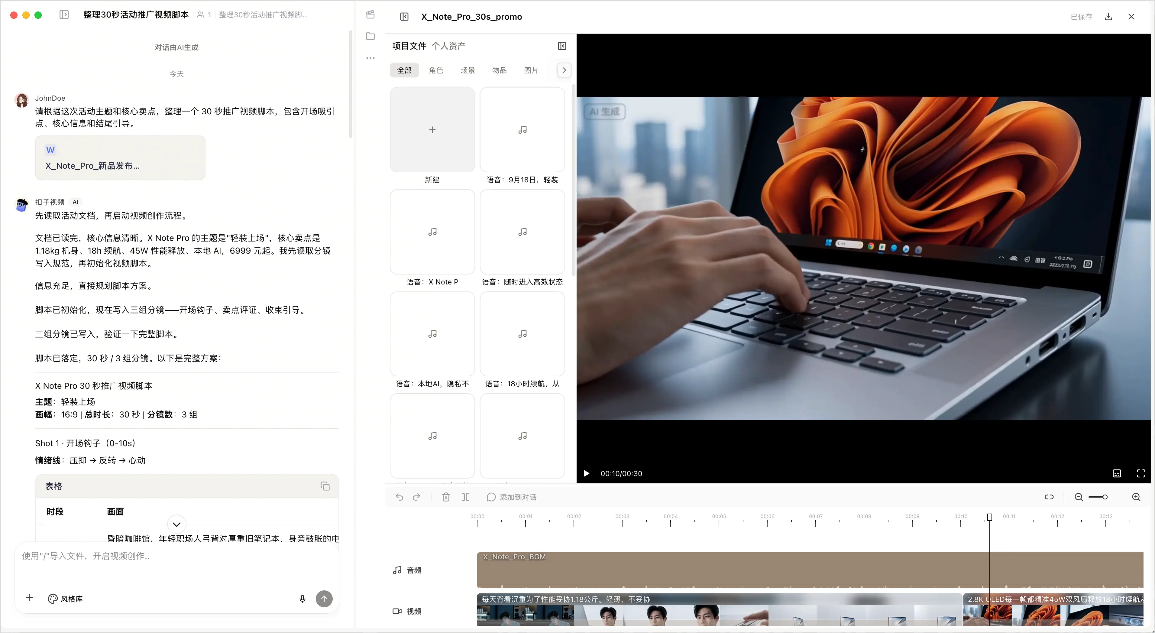Screen dimensions: 1155x633
Task: Select the X_Note_Pro_BGM audio clip
Action: (x=810, y=570)
